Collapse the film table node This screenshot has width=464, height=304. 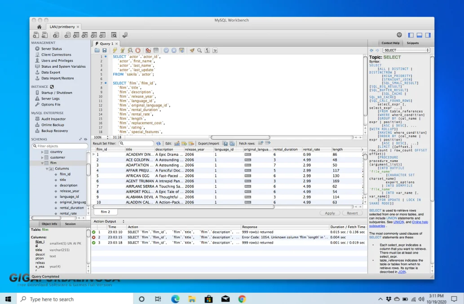click(x=42, y=163)
